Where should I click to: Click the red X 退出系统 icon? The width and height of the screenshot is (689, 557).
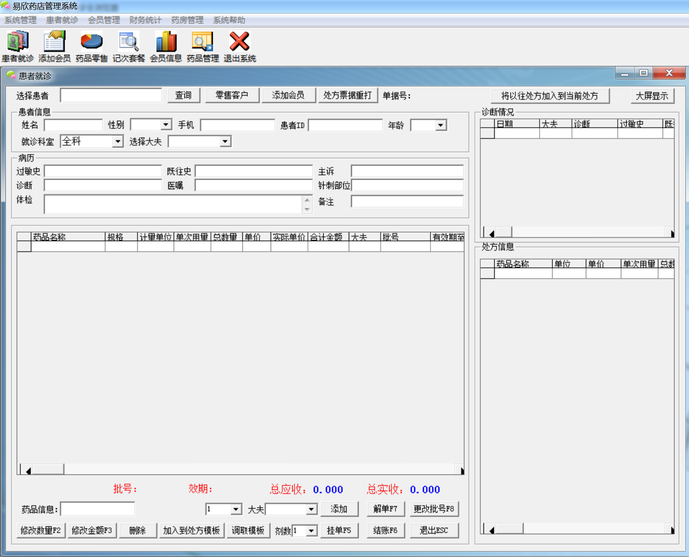[240, 46]
